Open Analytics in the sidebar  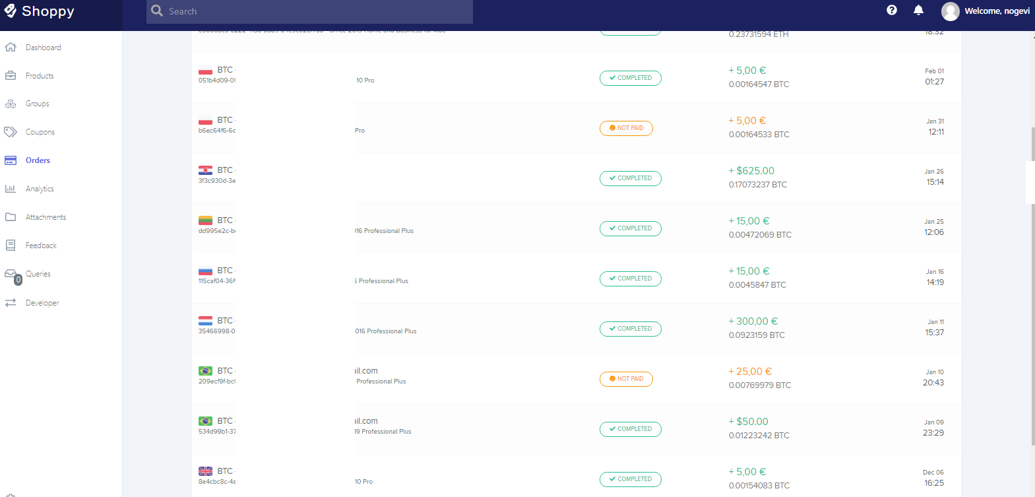[x=40, y=189]
